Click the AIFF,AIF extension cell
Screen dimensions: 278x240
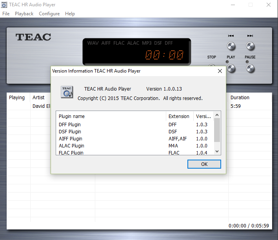[x=178, y=139]
